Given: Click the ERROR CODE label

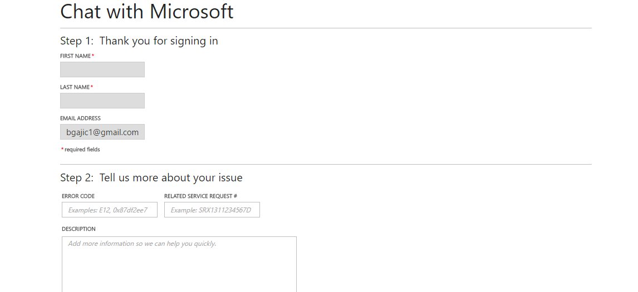Looking at the screenshot, I should [x=78, y=196].
